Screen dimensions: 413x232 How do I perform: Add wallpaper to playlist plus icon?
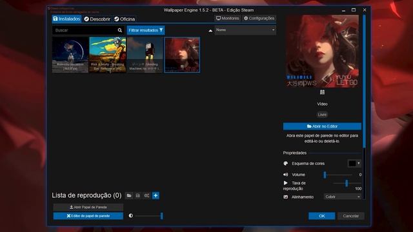[x=156, y=195]
